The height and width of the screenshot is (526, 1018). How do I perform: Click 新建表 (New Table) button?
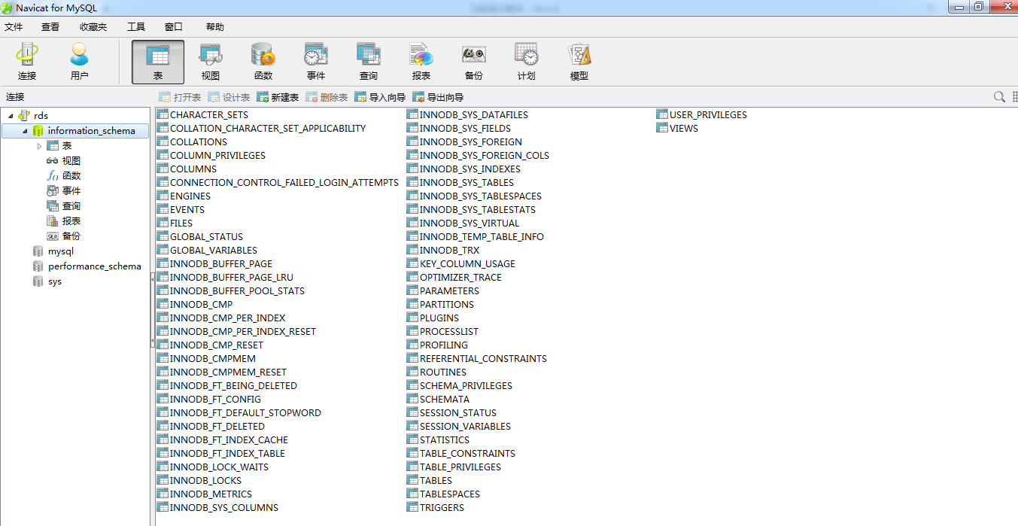[278, 97]
